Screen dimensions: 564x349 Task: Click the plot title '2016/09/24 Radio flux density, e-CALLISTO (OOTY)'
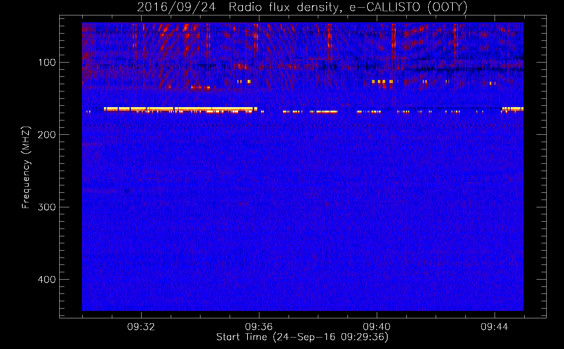302,7
